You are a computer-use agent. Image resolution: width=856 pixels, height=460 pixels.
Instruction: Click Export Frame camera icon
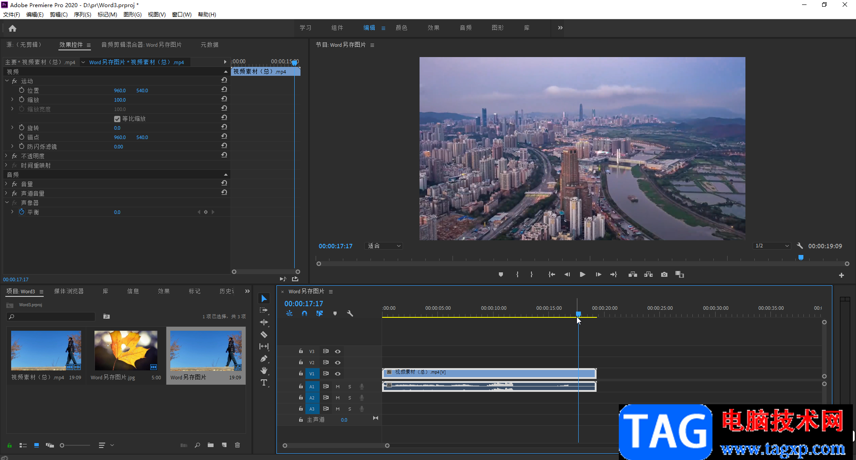coord(664,275)
